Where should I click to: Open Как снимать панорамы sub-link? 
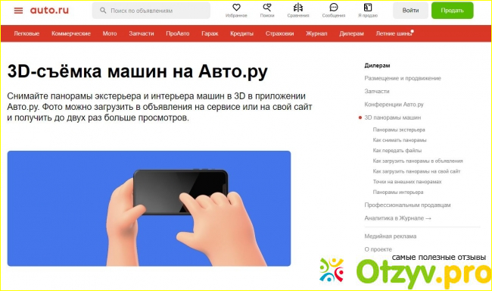tap(400, 140)
